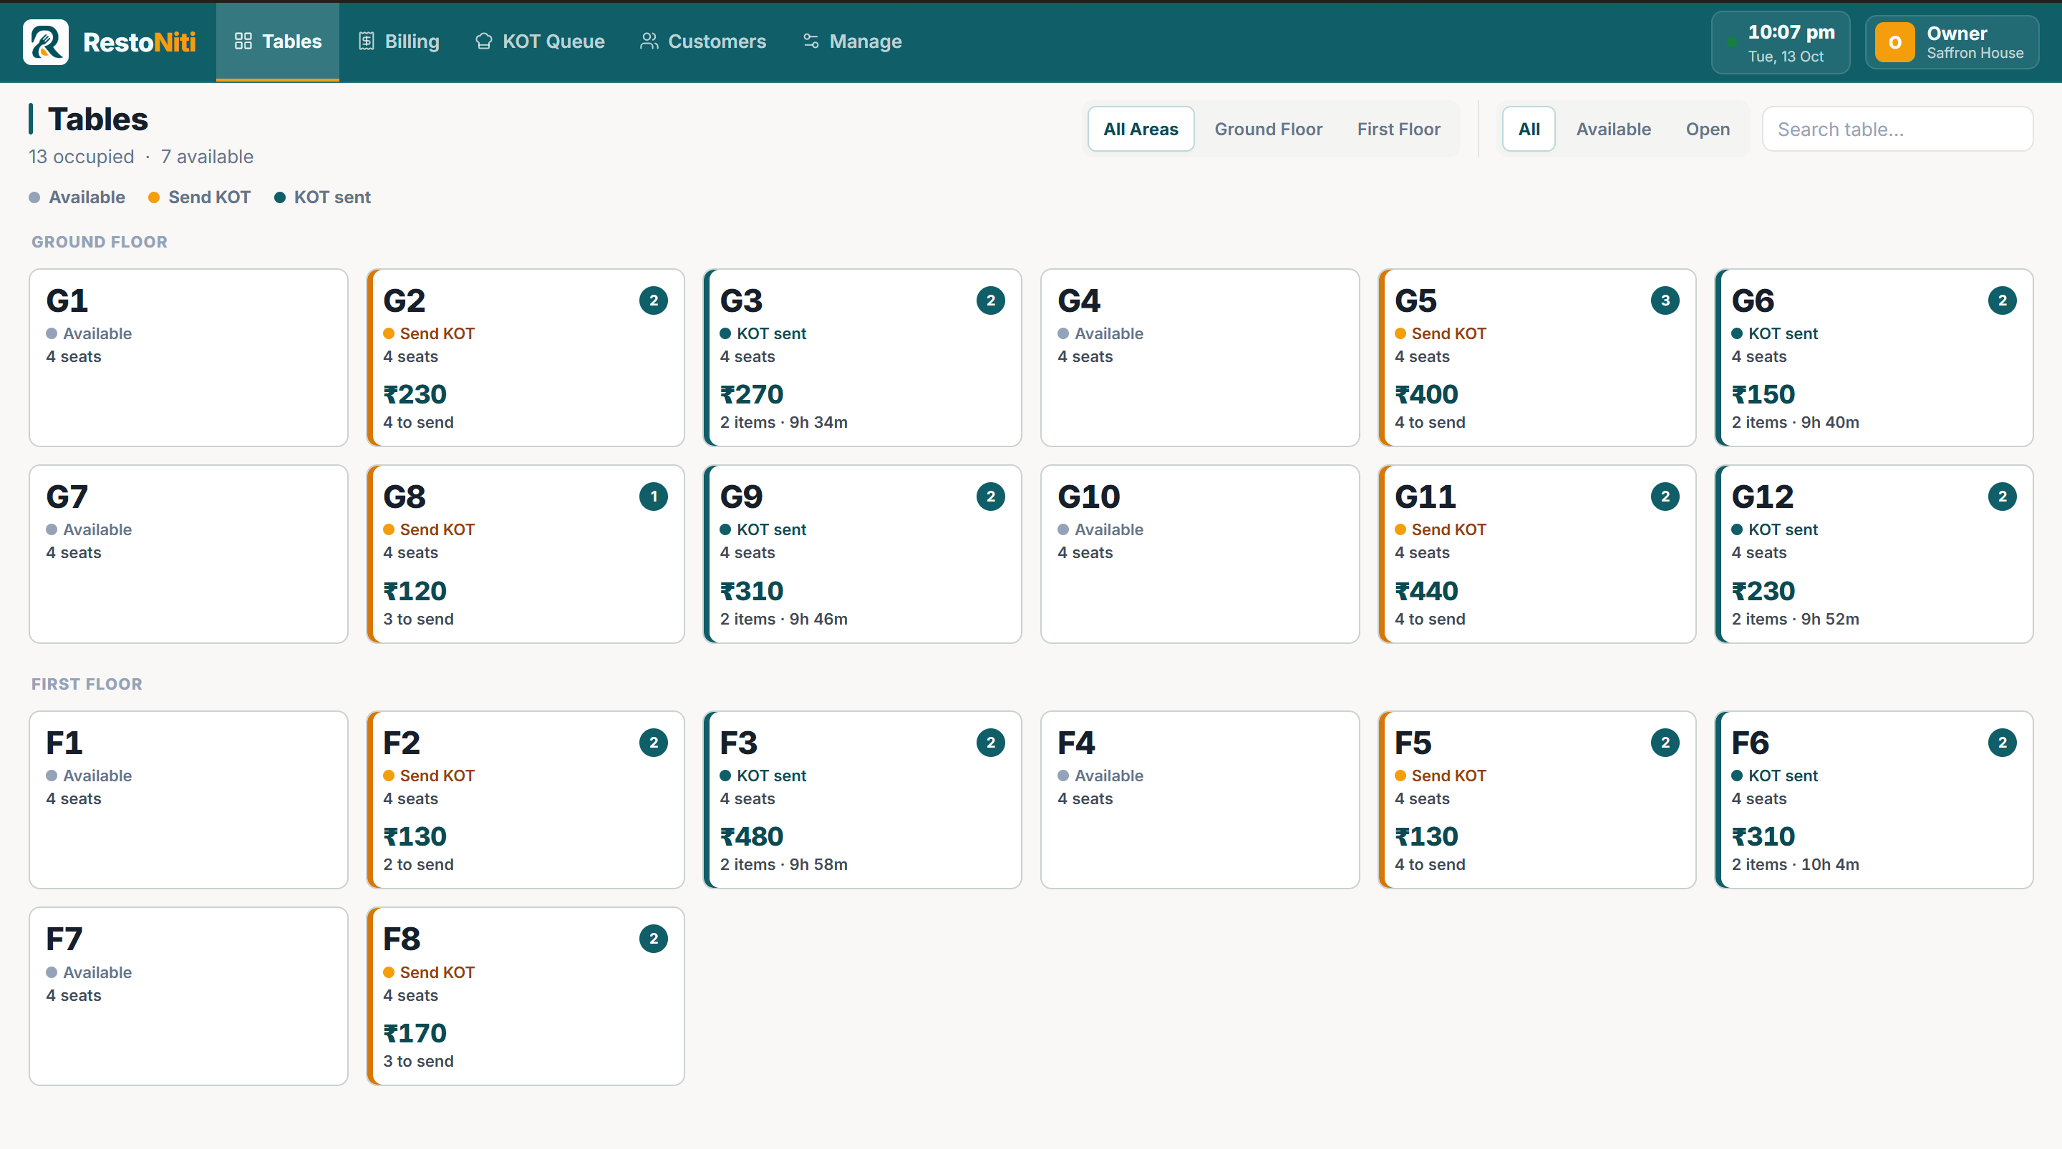Image resolution: width=2062 pixels, height=1149 pixels.
Task: Click the RestoNiti logo icon
Action: point(46,41)
